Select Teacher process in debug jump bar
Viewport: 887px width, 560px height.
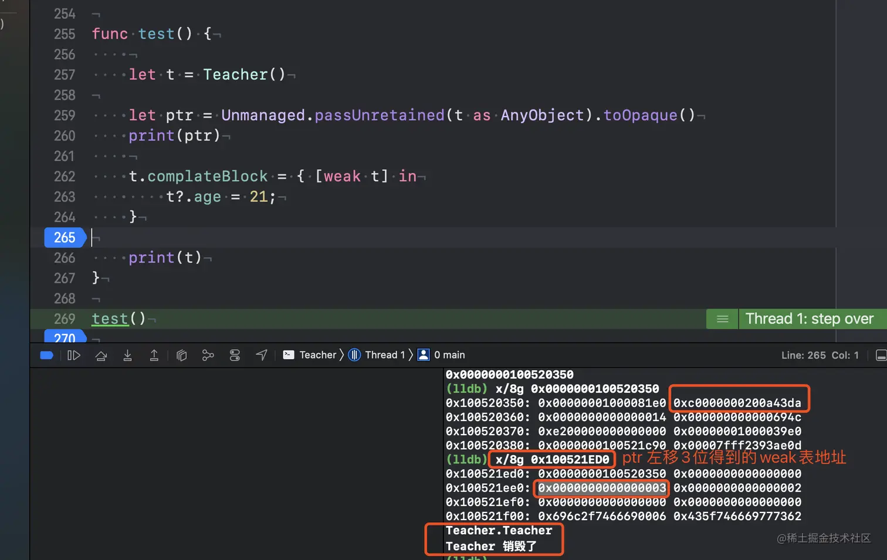[310, 355]
